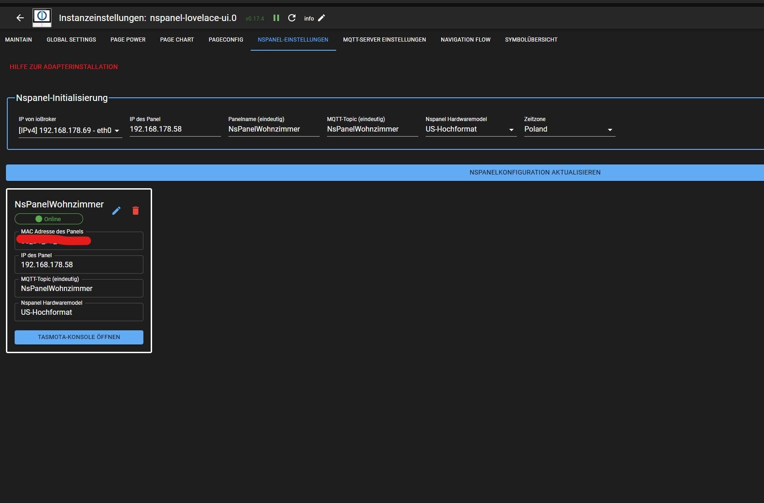This screenshot has width=764, height=503.
Task: Open Hilfe zur Adapterinstallation link
Action: pyautogui.click(x=63, y=67)
